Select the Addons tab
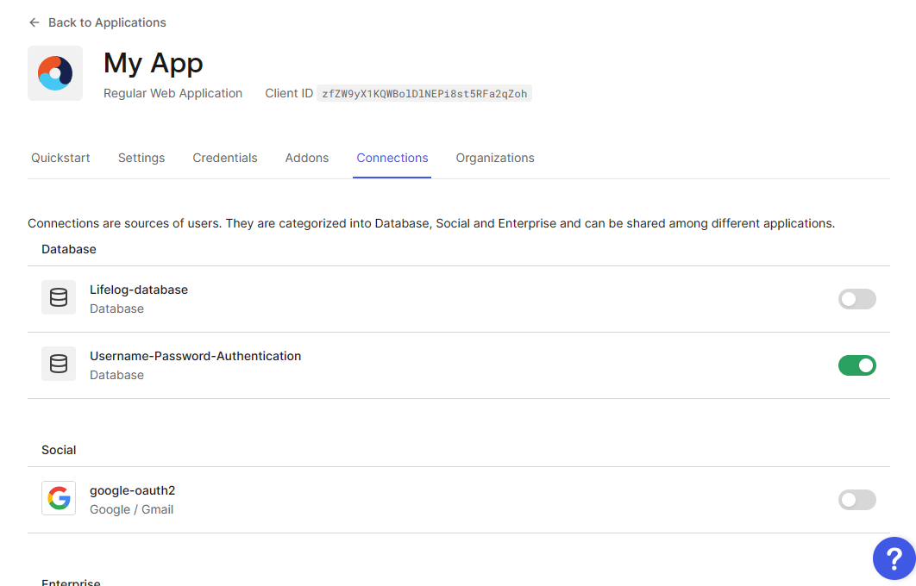Image resolution: width=916 pixels, height=586 pixels. (307, 158)
